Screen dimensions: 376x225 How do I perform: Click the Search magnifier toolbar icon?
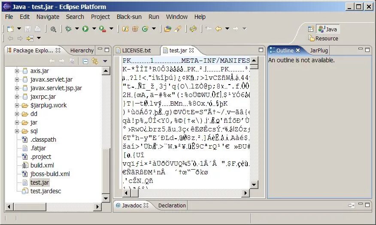click(53, 29)
